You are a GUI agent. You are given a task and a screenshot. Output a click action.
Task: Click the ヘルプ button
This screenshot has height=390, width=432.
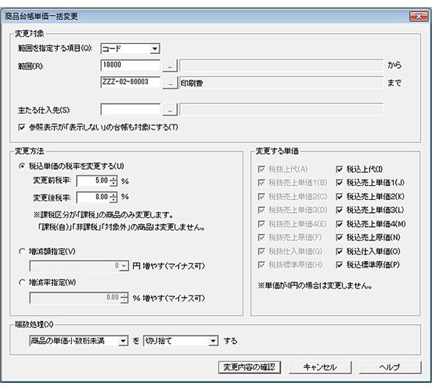(390, 367)
